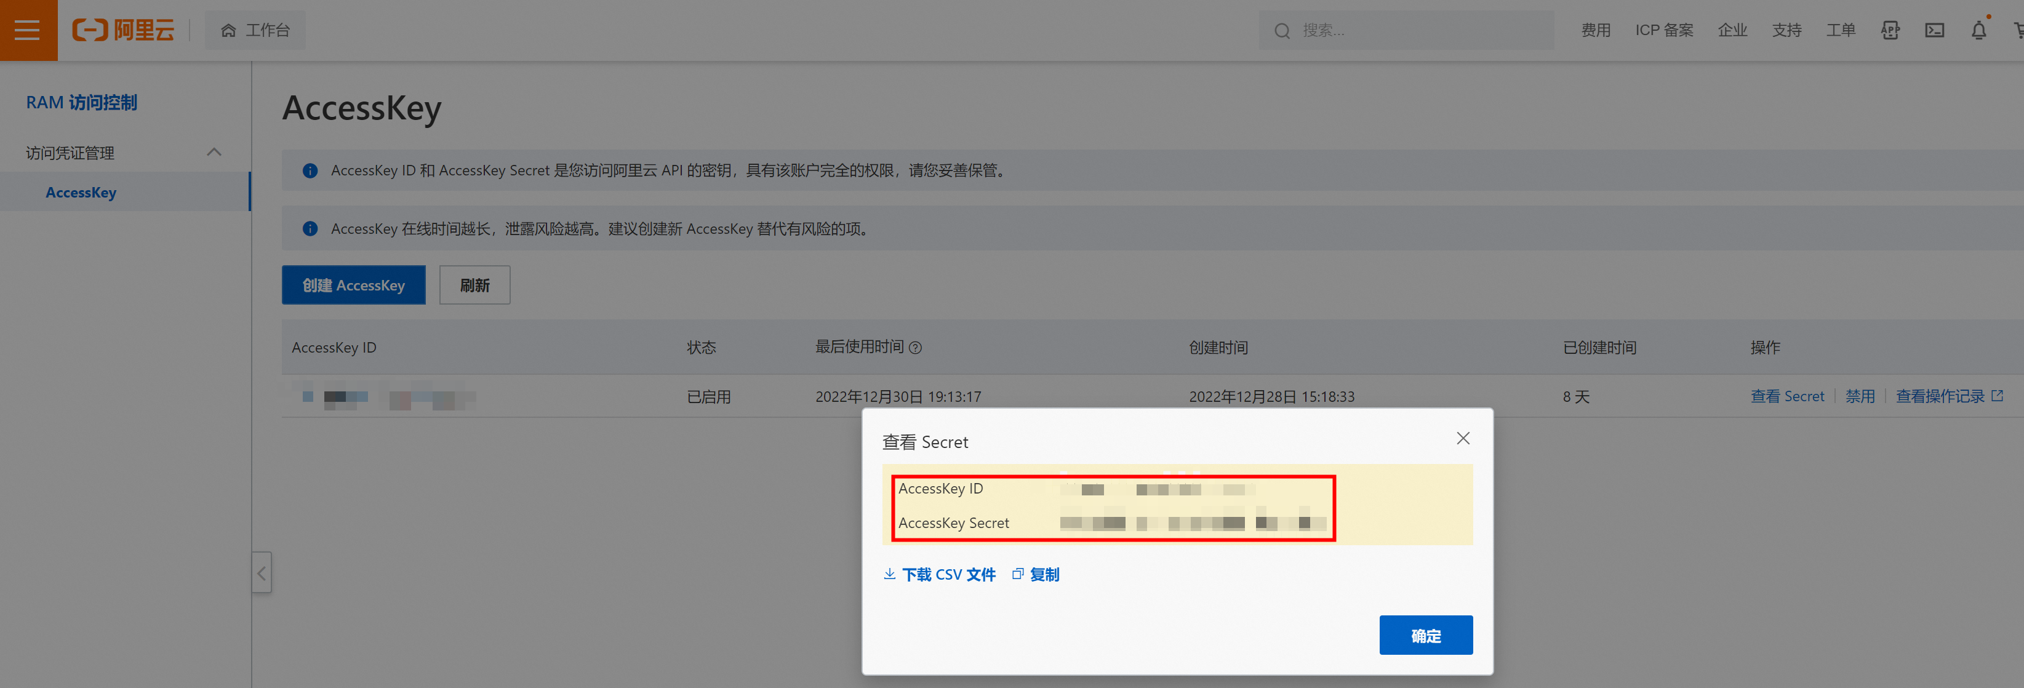This screenshot has height=688, width=2024.
Task: Open the 工作台 workbench home
Action: pyautogui.click(x=255, y=30)
